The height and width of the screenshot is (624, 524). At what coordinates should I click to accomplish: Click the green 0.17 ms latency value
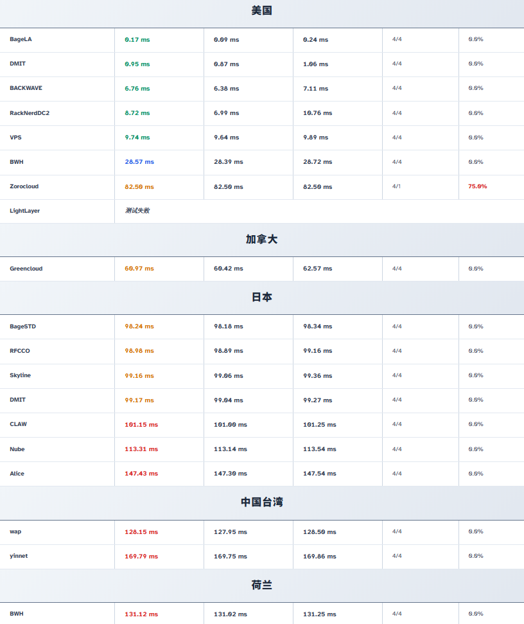coord(137,40)
